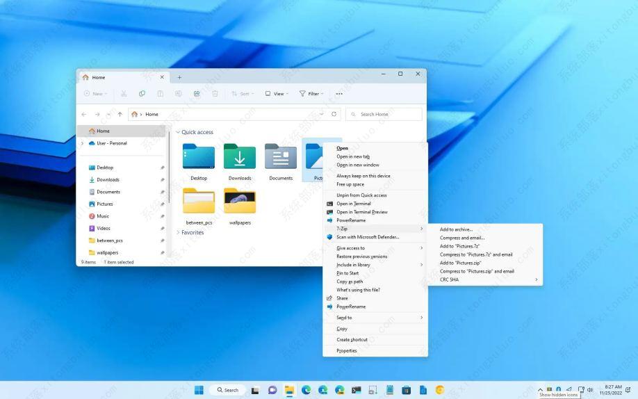Collapse the Quick access section
Image resolution: width=638 pixels, height=399 pixels.
(178, 132)
